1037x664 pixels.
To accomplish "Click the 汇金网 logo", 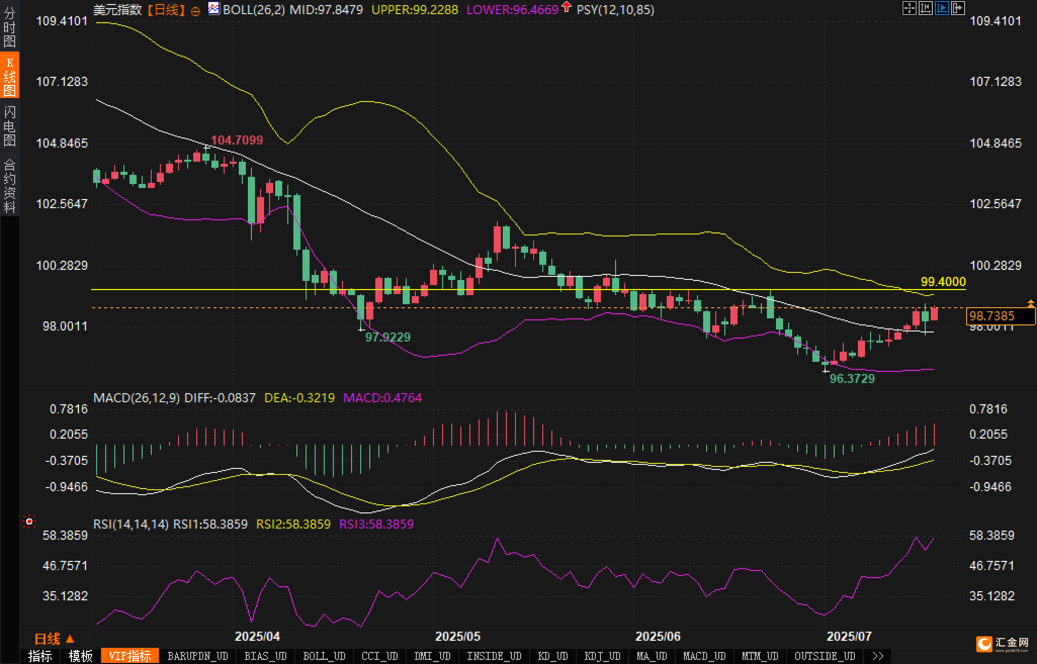I will [x=1004, y=643].
